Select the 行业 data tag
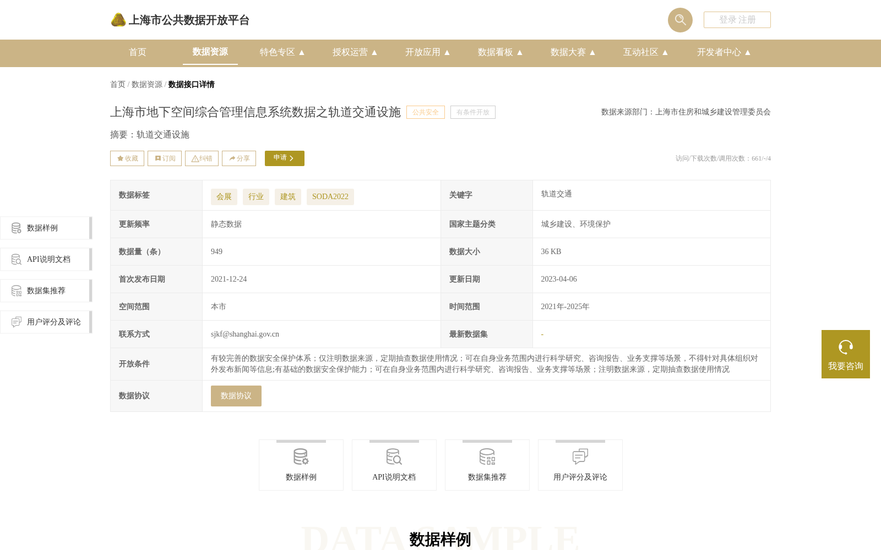The width and height of the screenshot is (881, 550). pos(256,197)
